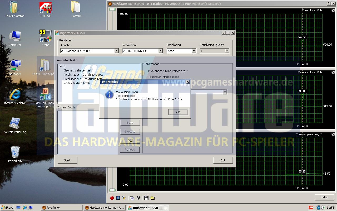337x211 pixels.
Task: Click the Save button in RightMark3D
Action: click(x=130, y=123)
